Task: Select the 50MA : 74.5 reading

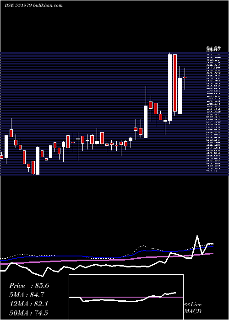Action: tap(29, 313)
